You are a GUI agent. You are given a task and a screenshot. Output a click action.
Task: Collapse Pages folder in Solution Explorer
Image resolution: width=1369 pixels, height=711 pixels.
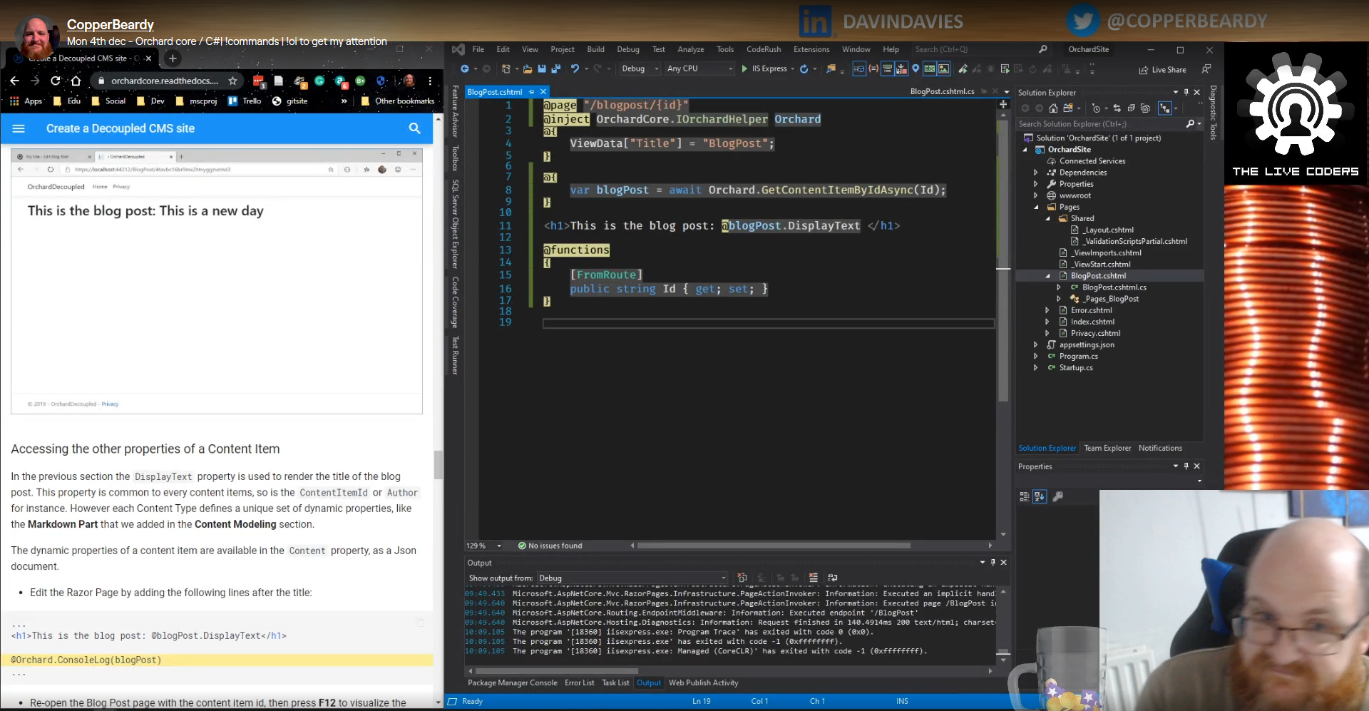1036,207
